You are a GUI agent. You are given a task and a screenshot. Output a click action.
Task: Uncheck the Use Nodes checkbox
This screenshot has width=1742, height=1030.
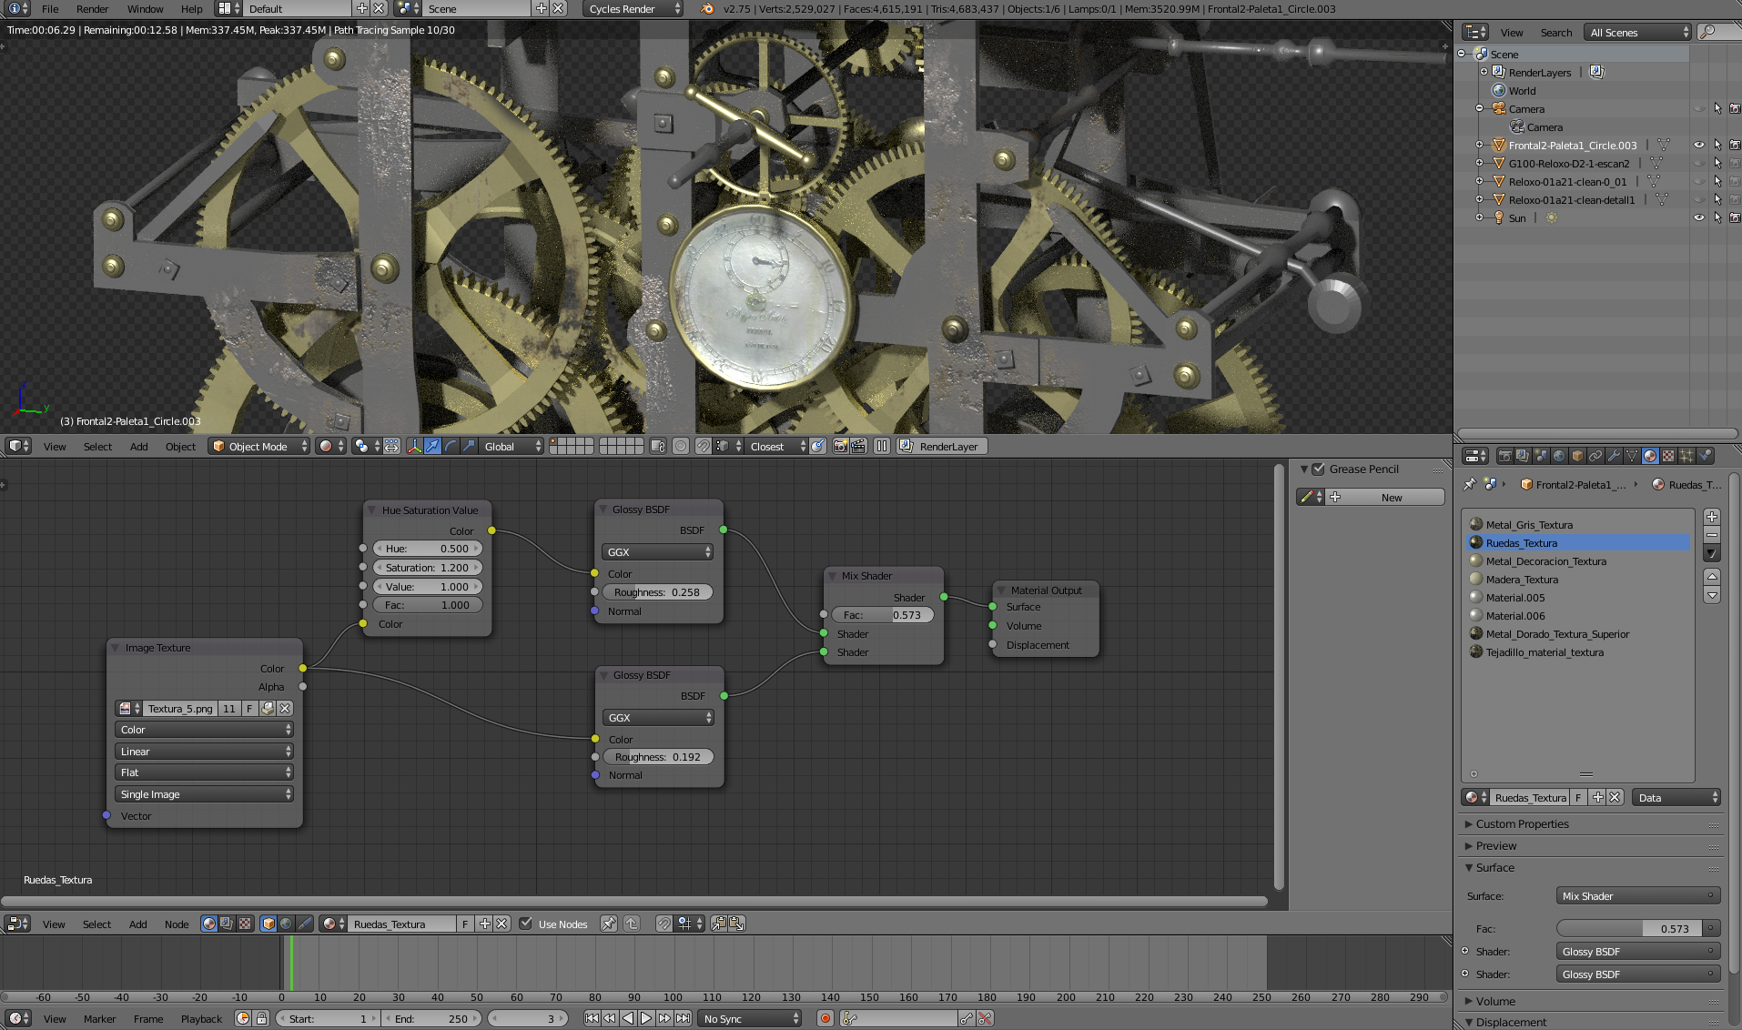coord(526,924)
